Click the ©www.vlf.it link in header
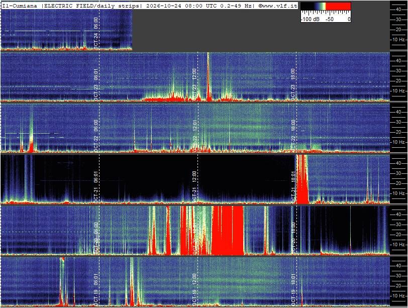 pos(278,6)
